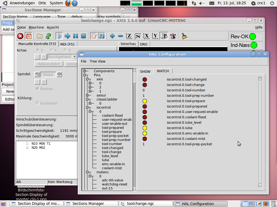Select the X axis radio button
The image size is (277, 207).
click(38, 50)
